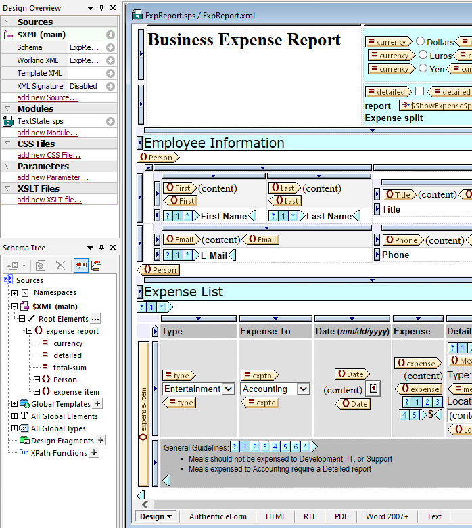Viewport: 472px width, 528px height.
Task: Switch to the PDF tab
Action: pyautogui.click(x=341, y=516)
